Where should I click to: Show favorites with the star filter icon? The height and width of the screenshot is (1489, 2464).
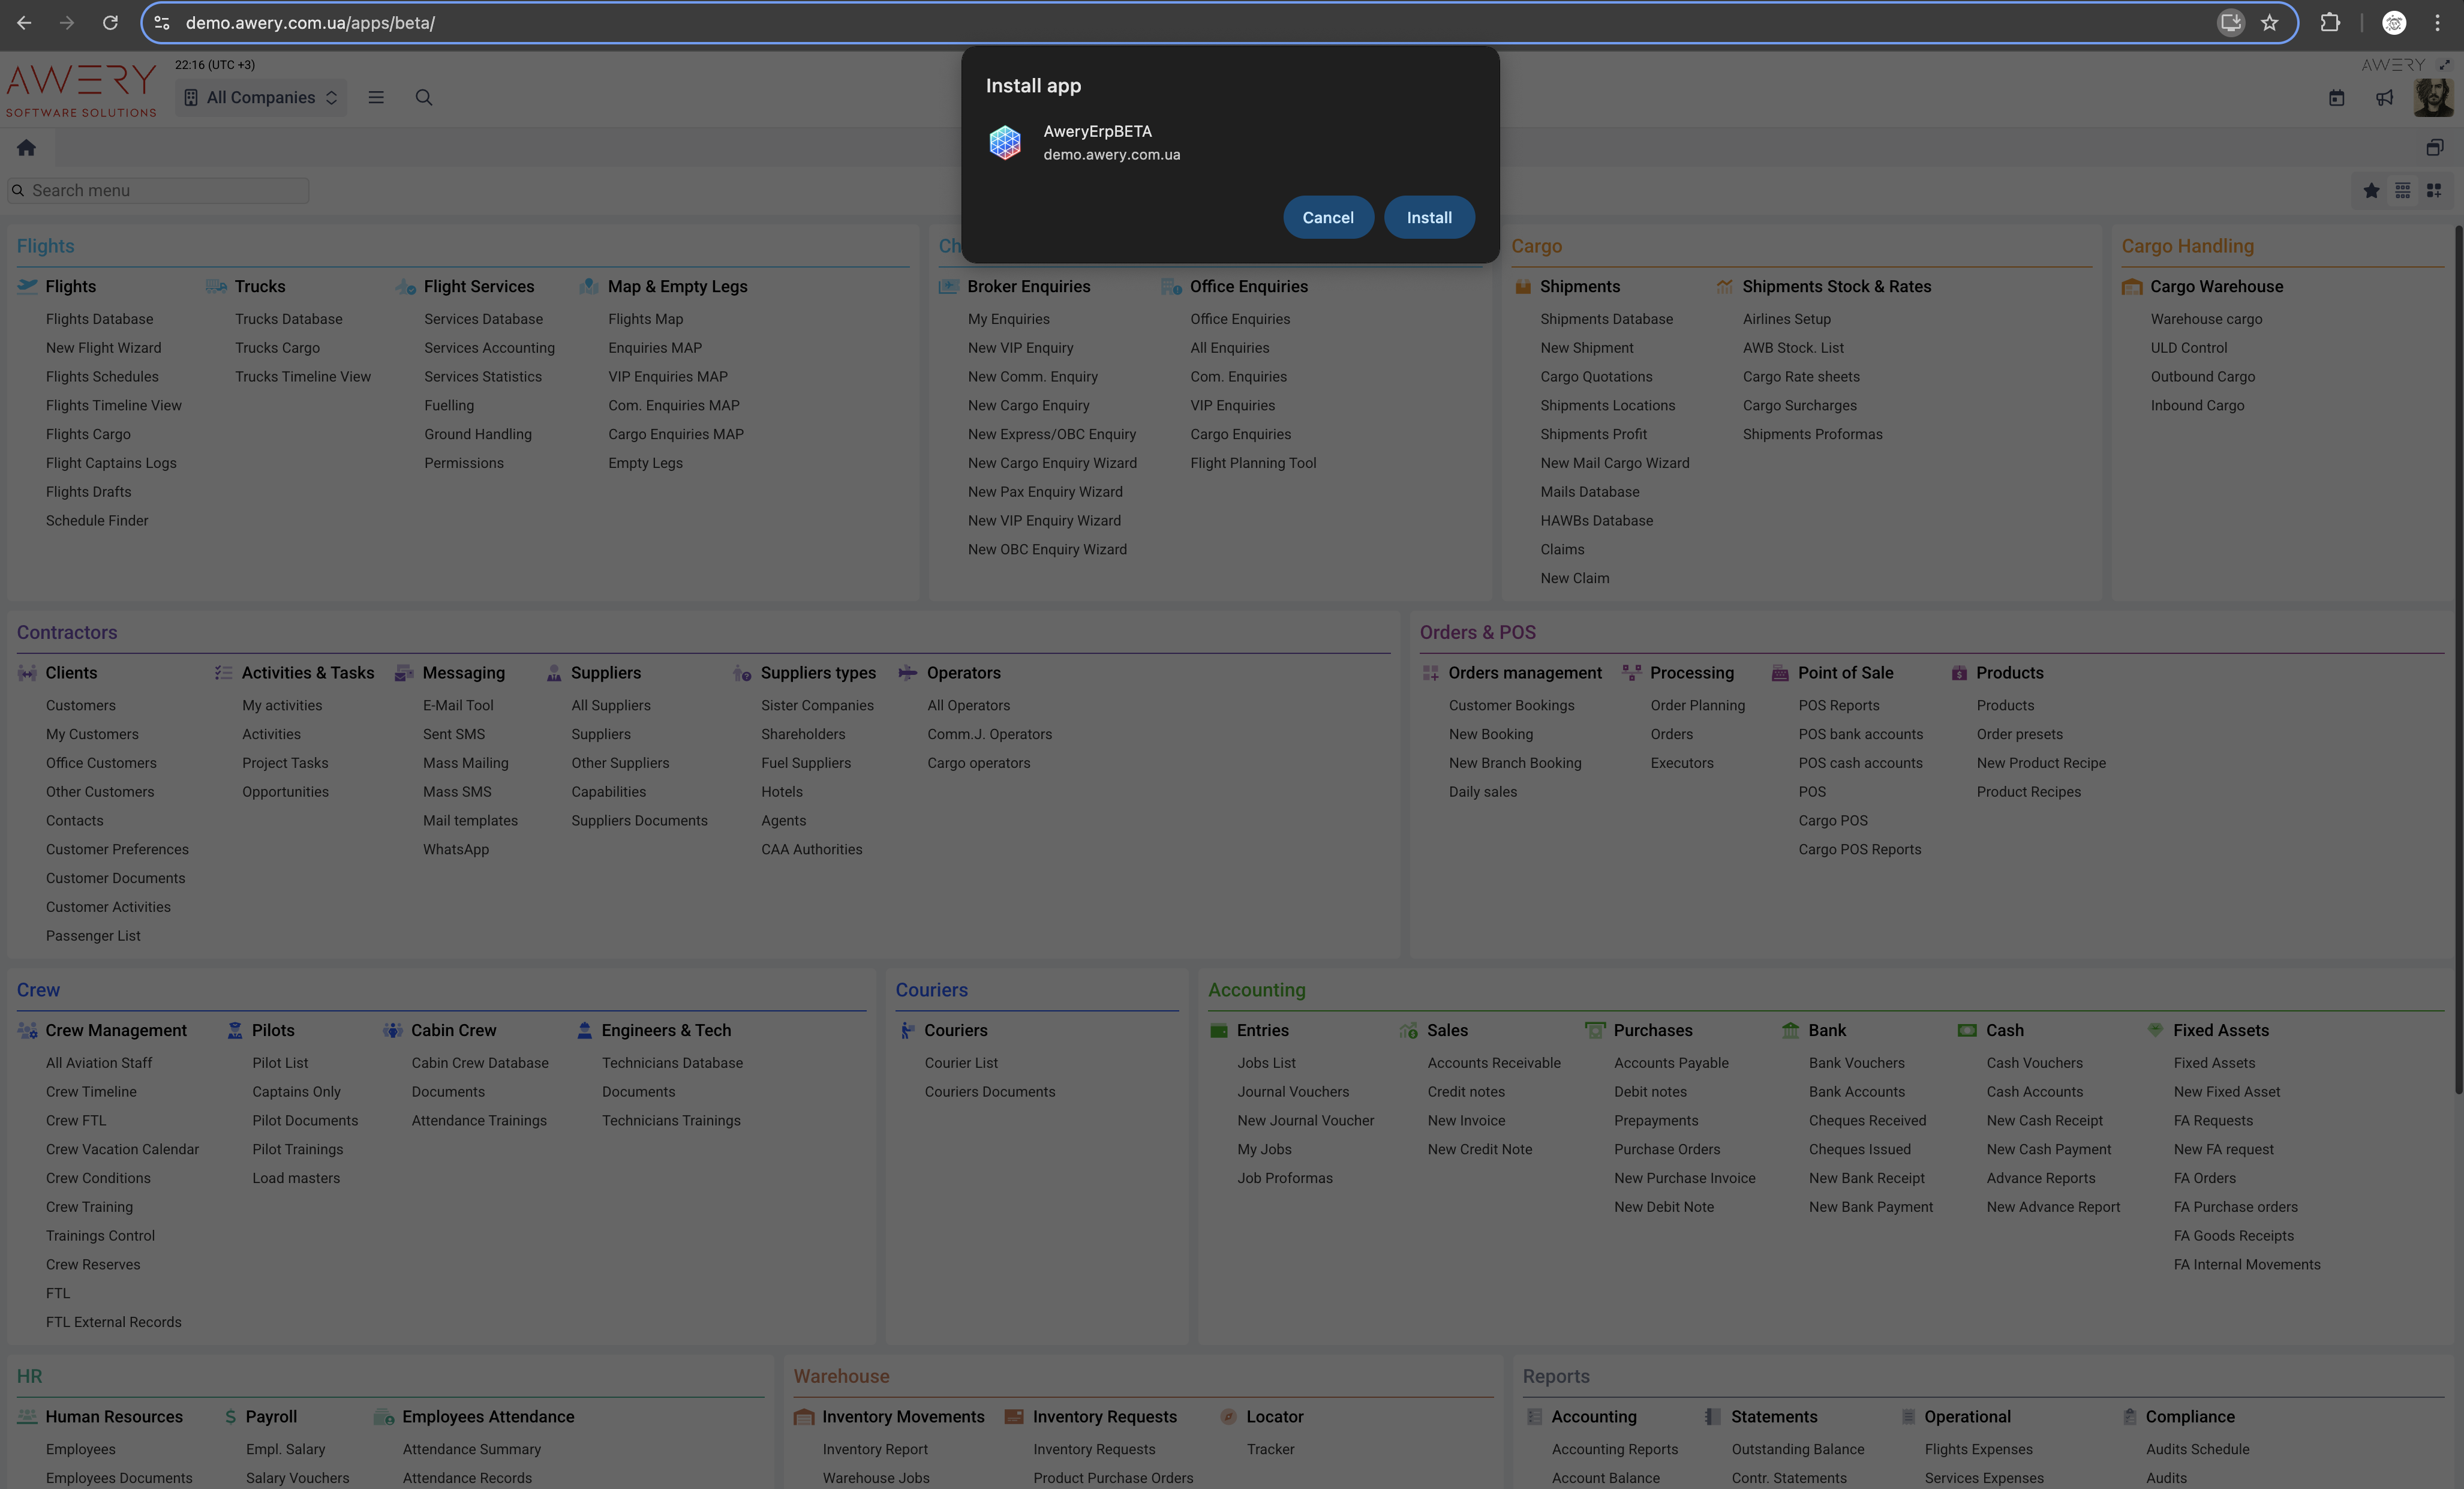(x=2371, y=190)
